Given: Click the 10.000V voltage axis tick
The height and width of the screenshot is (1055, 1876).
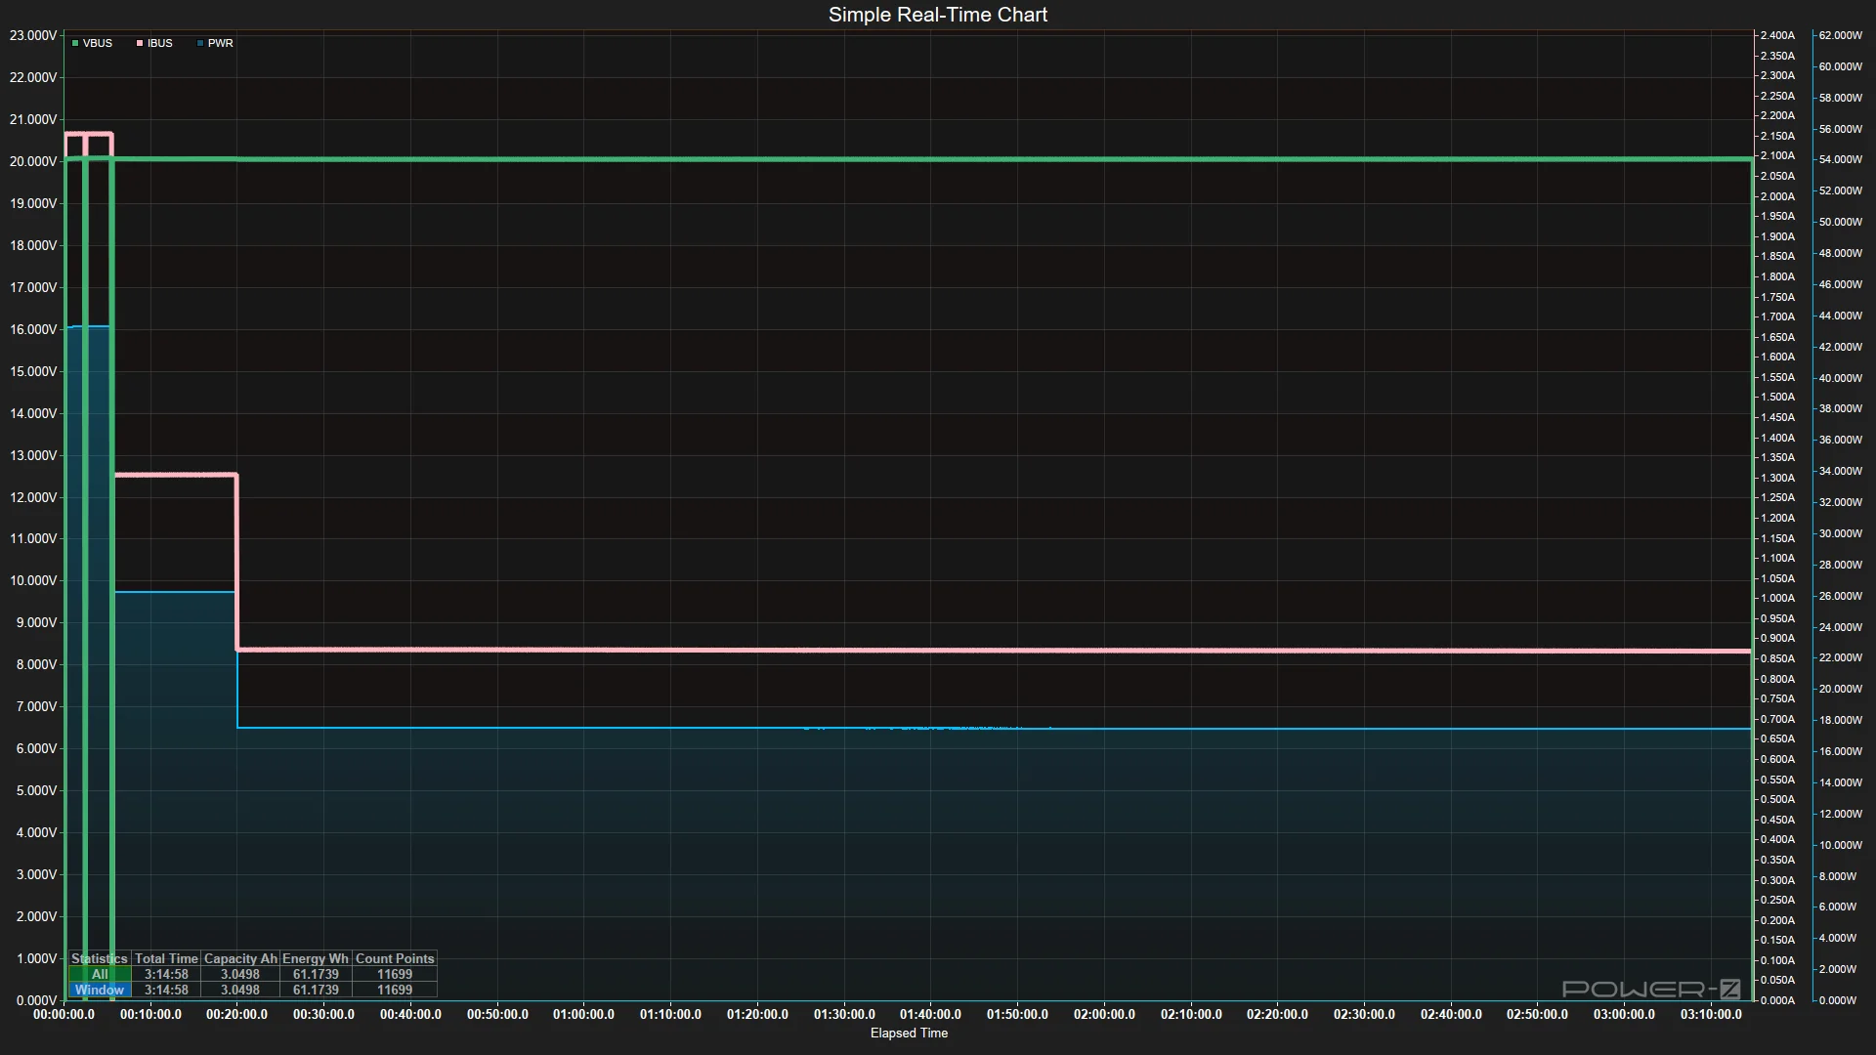Looking at the screenshot, I should (x=33, y=580).
